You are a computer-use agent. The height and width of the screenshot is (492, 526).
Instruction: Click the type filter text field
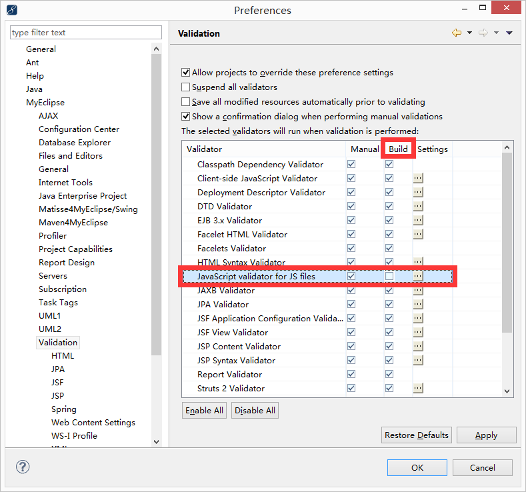86,33
